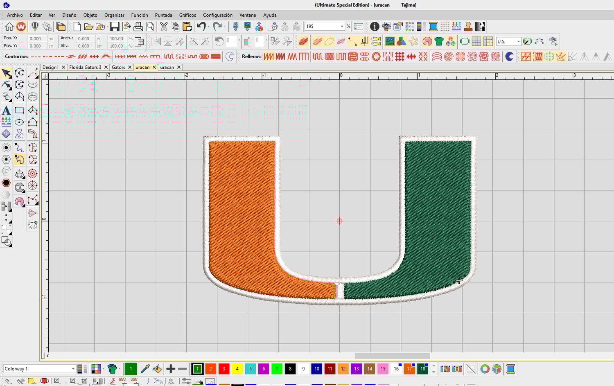Image resolution: width=614 pixels, height=386 pixels.
Task: Open the Puntada menu
Action: click(x=163, y=15)
